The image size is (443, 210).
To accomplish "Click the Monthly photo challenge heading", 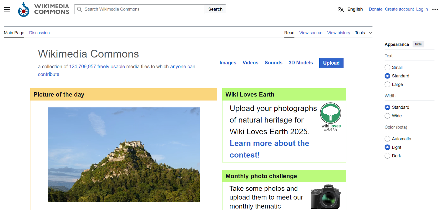I will 261,176.
